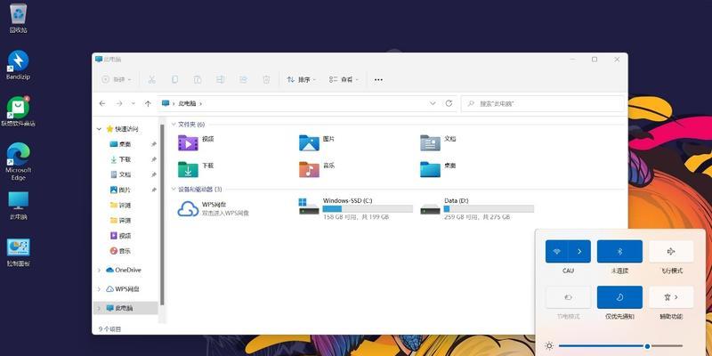This screenshot has height=356, width=712.
Task: Open the View (查看) dropdown
Action: 344,79
